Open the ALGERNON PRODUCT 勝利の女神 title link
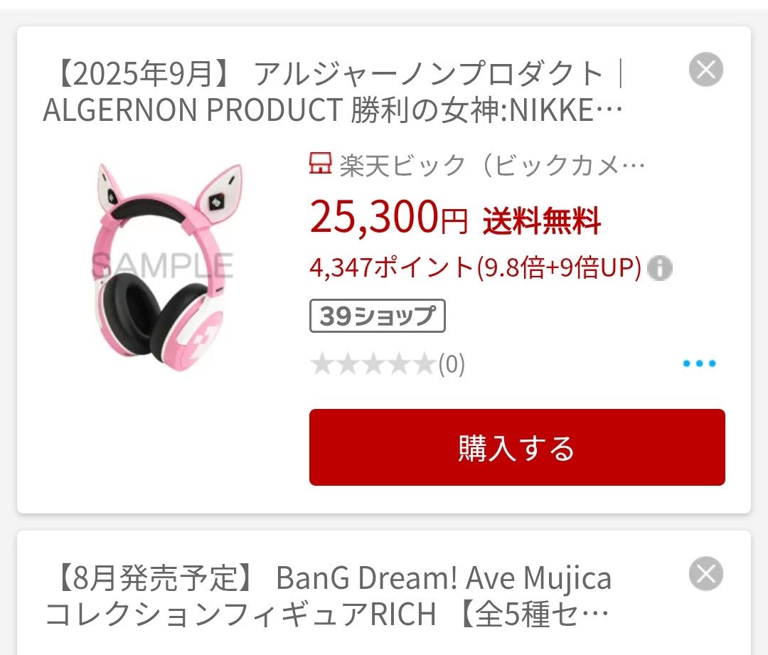 point(333,92)
